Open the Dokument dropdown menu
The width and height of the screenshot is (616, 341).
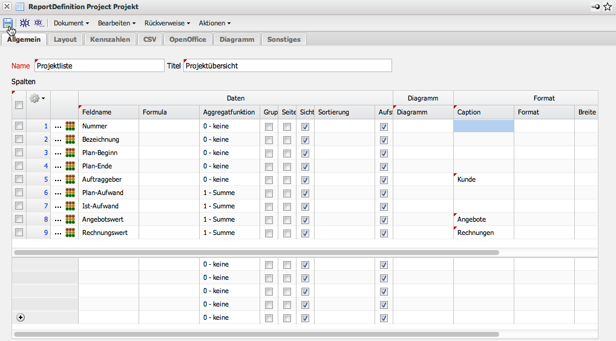[x=71, y=23]
